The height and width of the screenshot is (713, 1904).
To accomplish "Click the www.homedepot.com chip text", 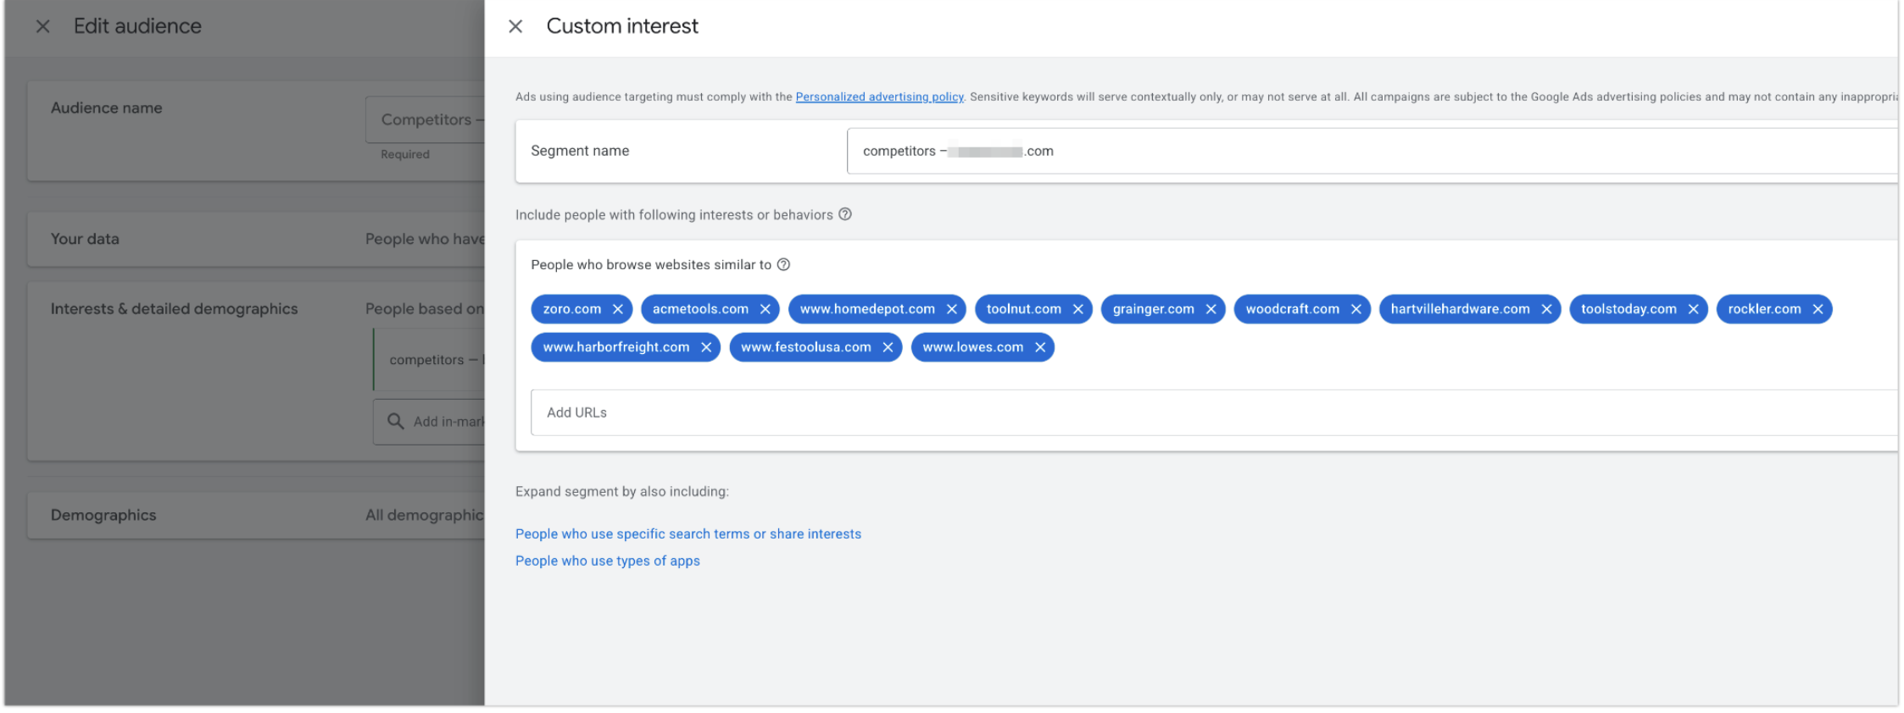I will 868,309.
